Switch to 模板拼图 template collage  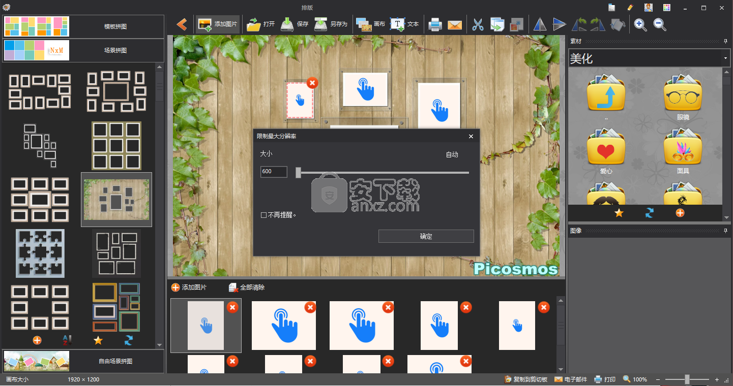tap(83, 26)
